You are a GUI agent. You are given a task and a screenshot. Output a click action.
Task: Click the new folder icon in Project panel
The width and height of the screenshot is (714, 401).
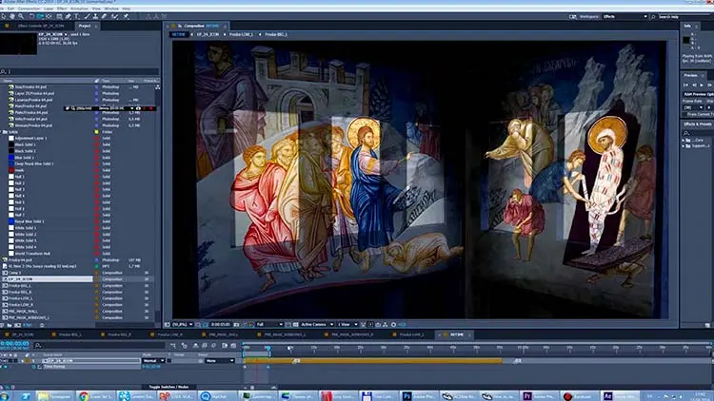tap(10, 325)
